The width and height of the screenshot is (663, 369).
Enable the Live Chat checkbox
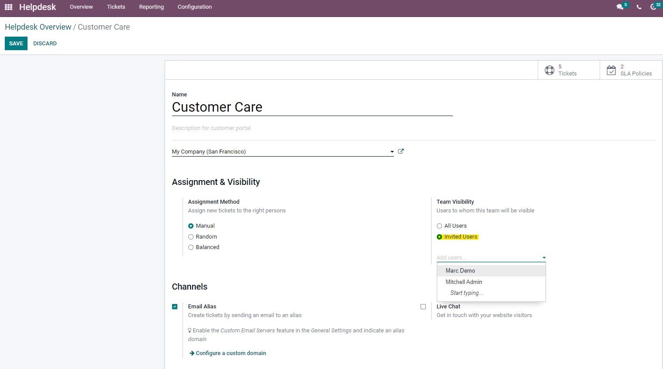click(423, 307)
